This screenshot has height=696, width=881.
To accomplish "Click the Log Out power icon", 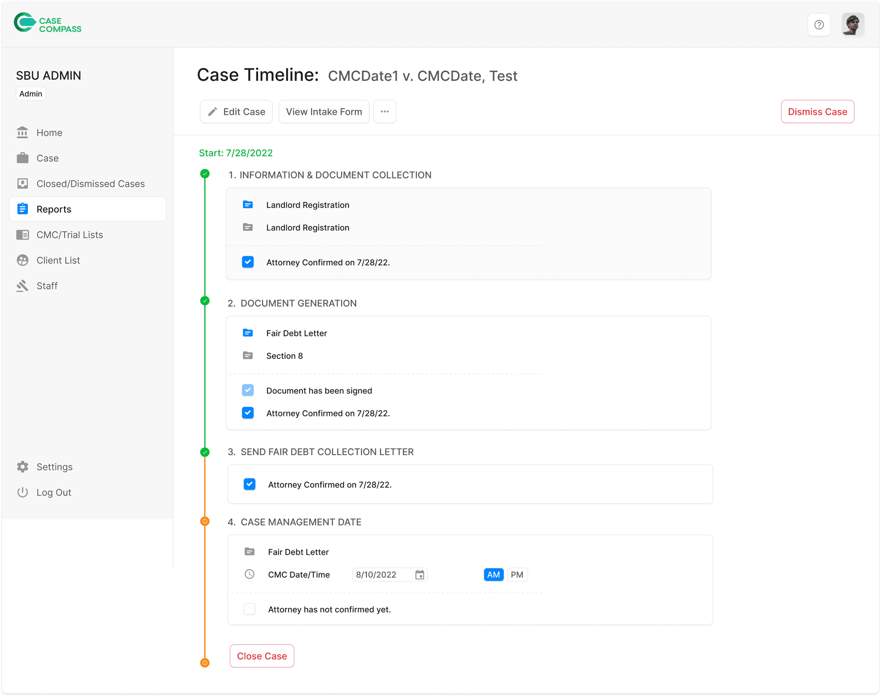I will [x=23, y=492].
